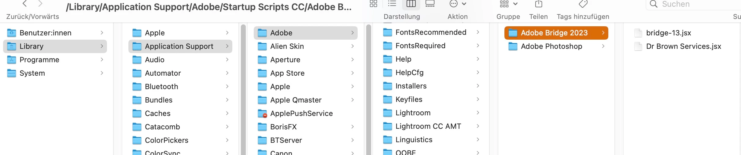Click the window path title text
Viewport: 741px width, 155px height.
point(209,7)
